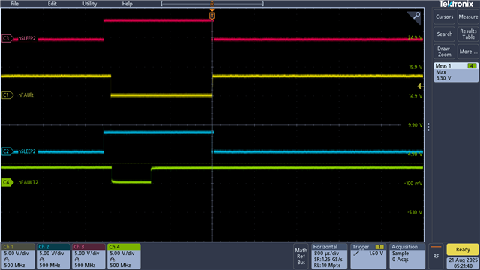
Task: Open the Ch 2 settings badge
Action: point(53,256)
